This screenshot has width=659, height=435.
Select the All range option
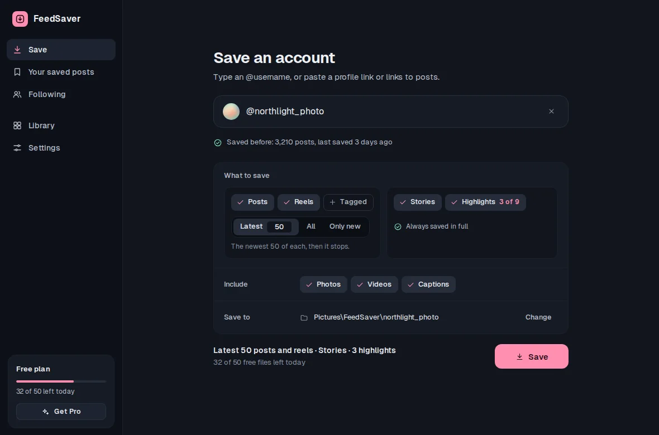coord(311,226)
